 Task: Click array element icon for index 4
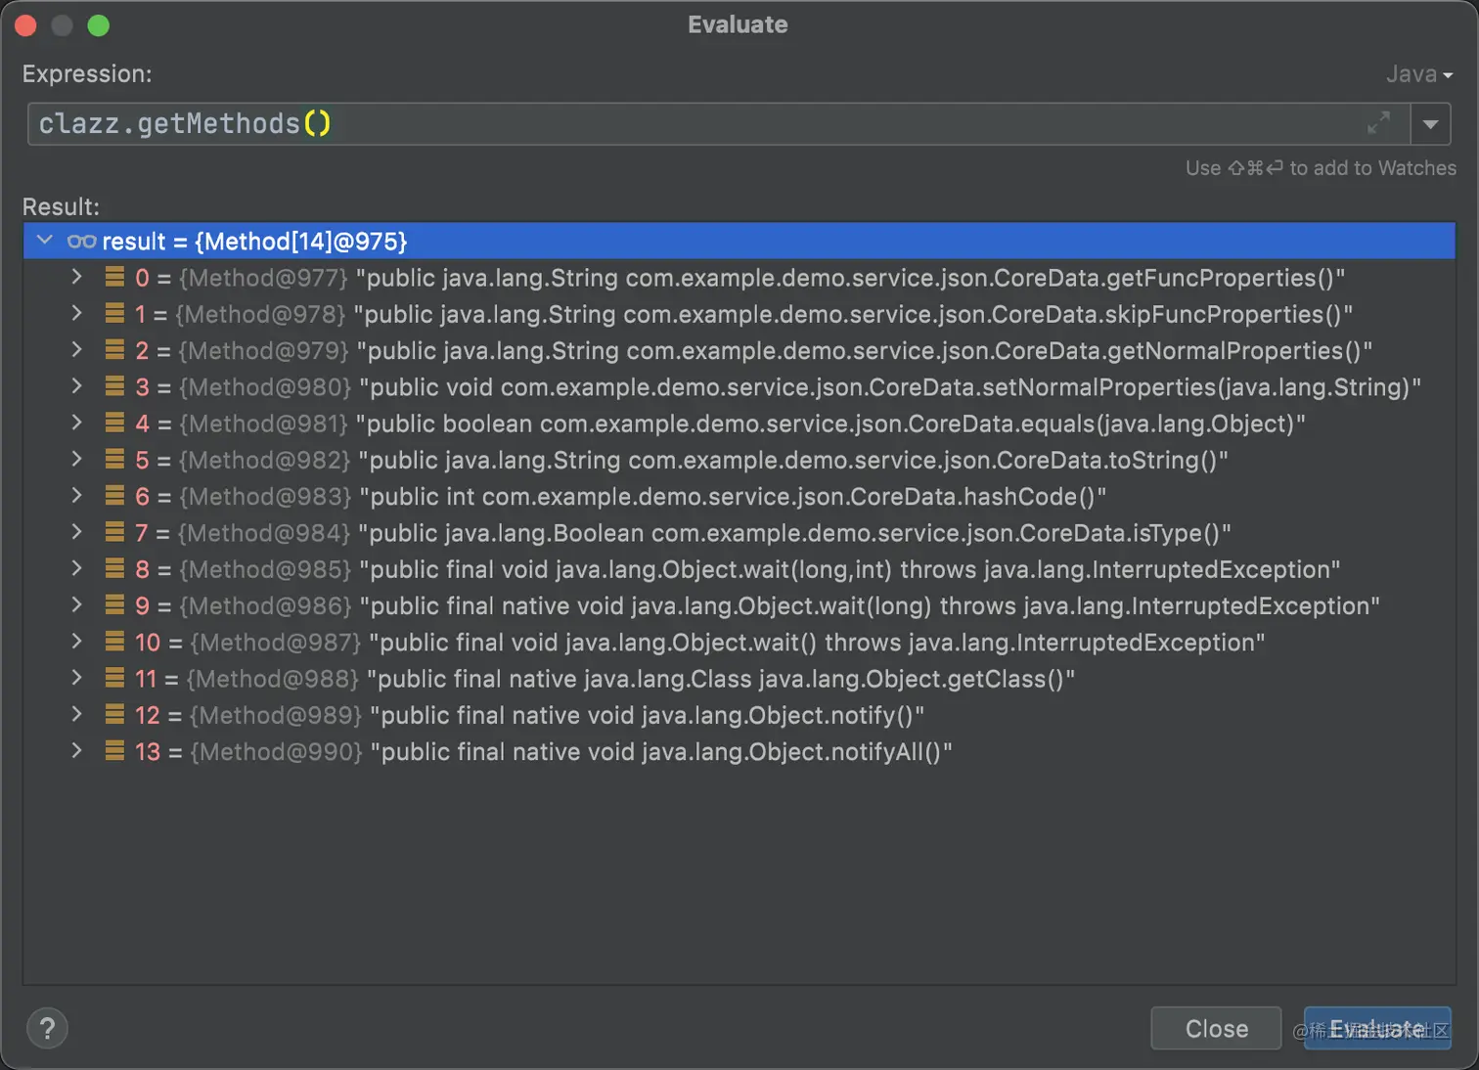click(x=114, y=424)
